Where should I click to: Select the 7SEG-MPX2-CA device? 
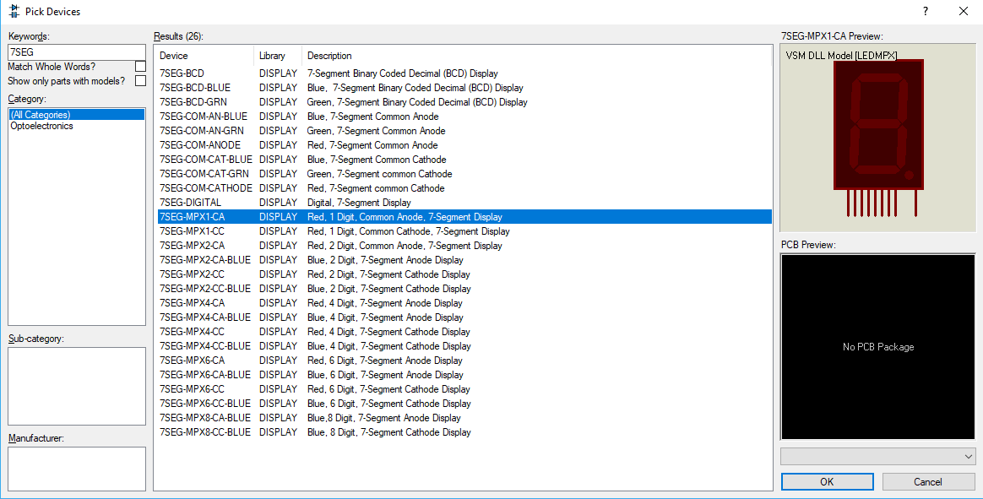(x=464, y=246)
